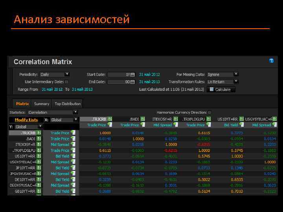Click 0.6535 cell in the DE10YT=RR row
The image size is (283, 212).
[237, 179]
